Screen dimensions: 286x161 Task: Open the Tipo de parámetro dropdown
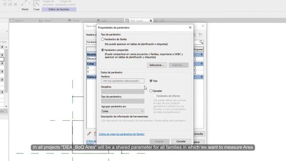coord(122,101)
